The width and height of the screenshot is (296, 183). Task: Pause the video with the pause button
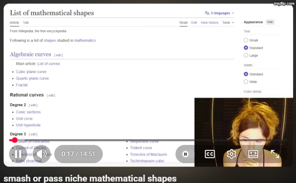pyautogui.click(x=18, y=154)
